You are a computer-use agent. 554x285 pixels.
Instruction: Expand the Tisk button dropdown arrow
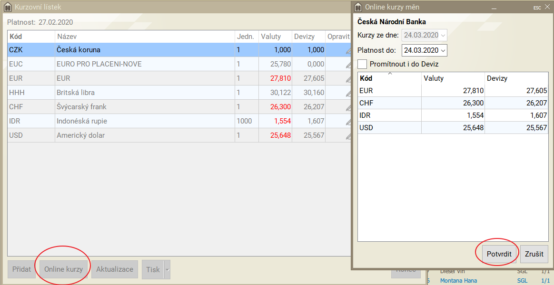point(167,269)
